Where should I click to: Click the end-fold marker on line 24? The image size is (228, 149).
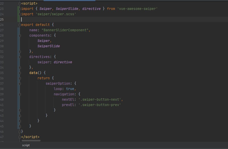(x=20, y=14)
